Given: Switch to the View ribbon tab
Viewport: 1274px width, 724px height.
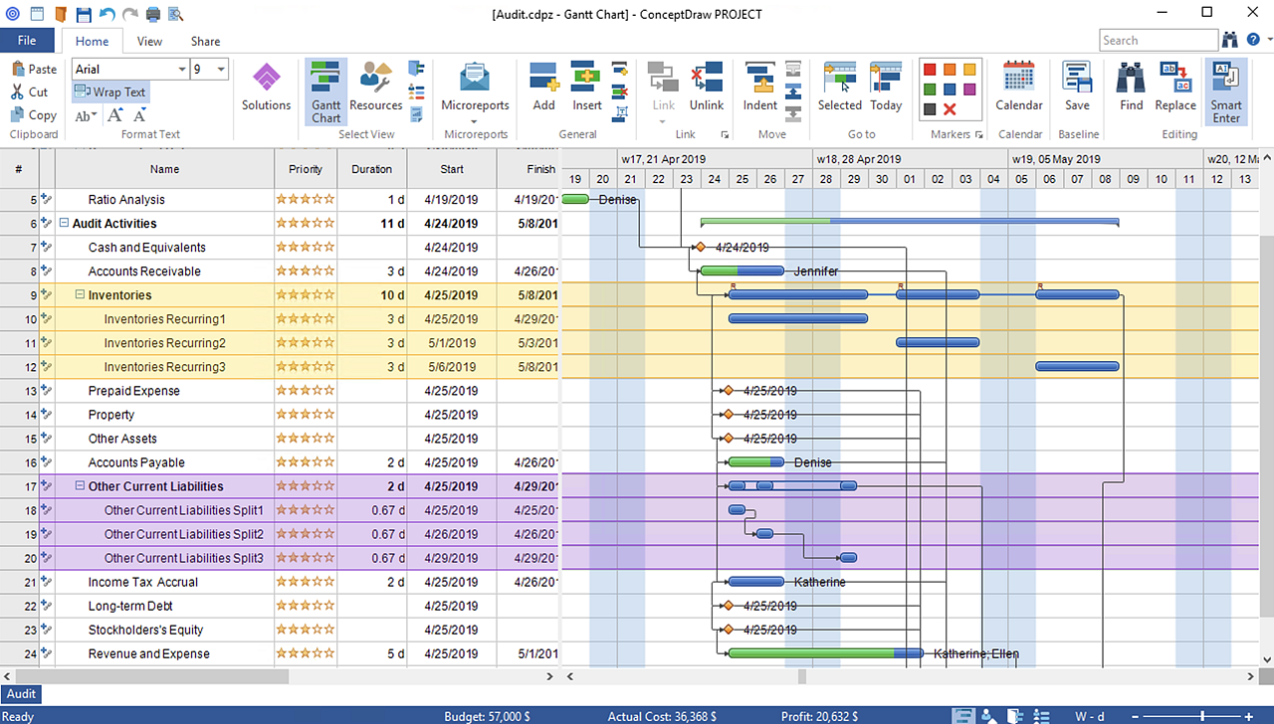Looking at the screenshot, I should coord(149,41).
